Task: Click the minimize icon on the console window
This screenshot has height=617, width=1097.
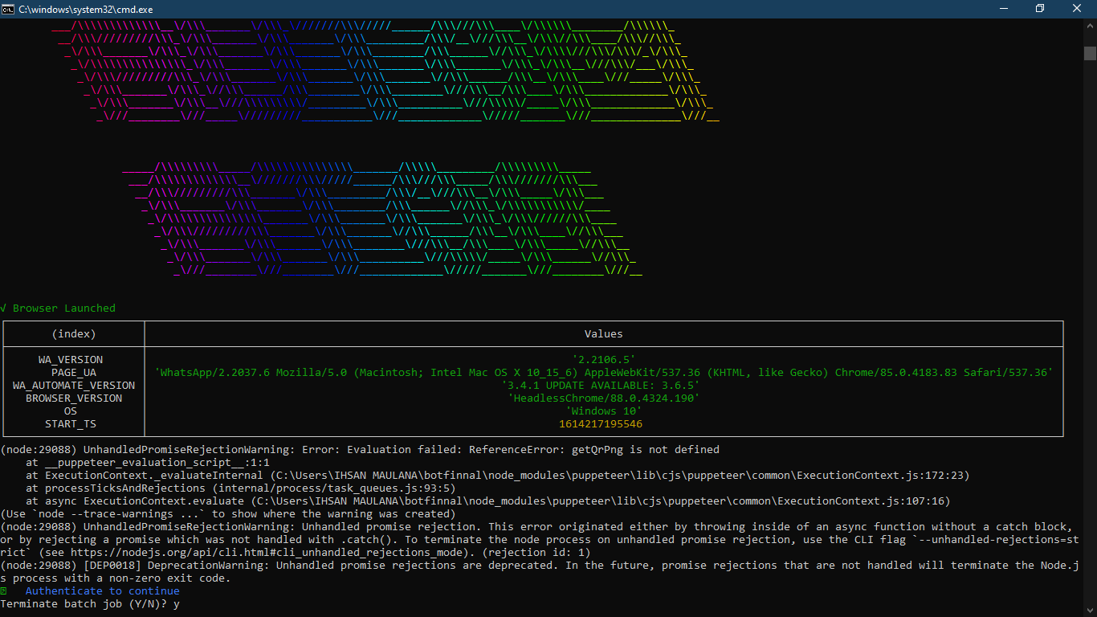Action: point(1005,8)
